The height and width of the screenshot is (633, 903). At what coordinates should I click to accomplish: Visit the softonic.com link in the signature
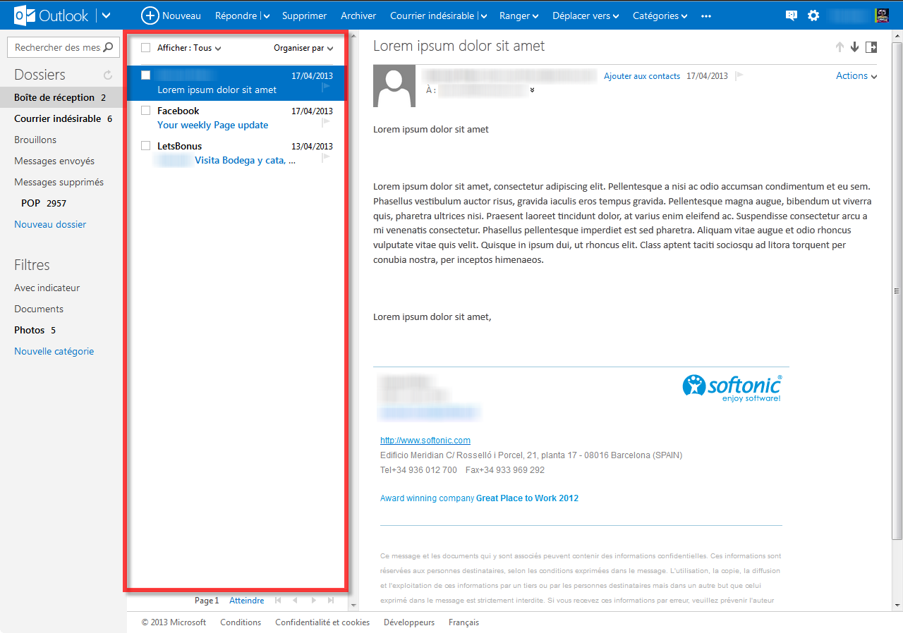point(425,440)
